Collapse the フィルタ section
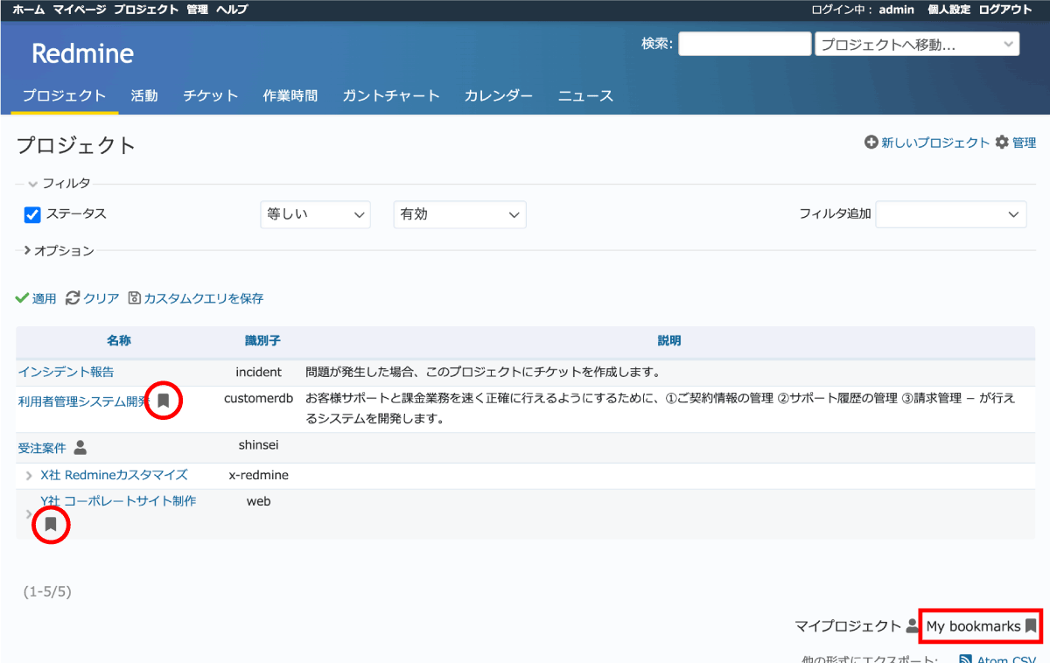 (32, 184)
